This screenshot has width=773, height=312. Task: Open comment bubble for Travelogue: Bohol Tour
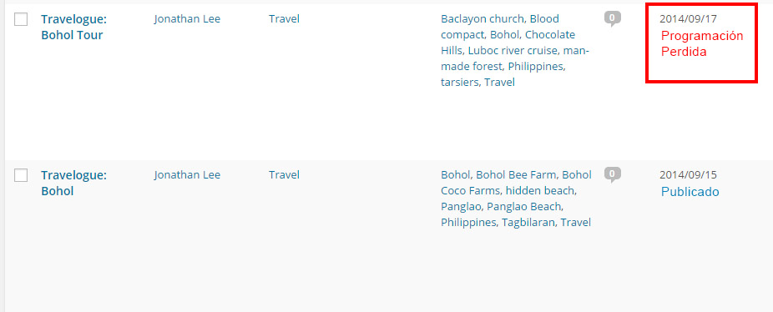pos(612,18)
